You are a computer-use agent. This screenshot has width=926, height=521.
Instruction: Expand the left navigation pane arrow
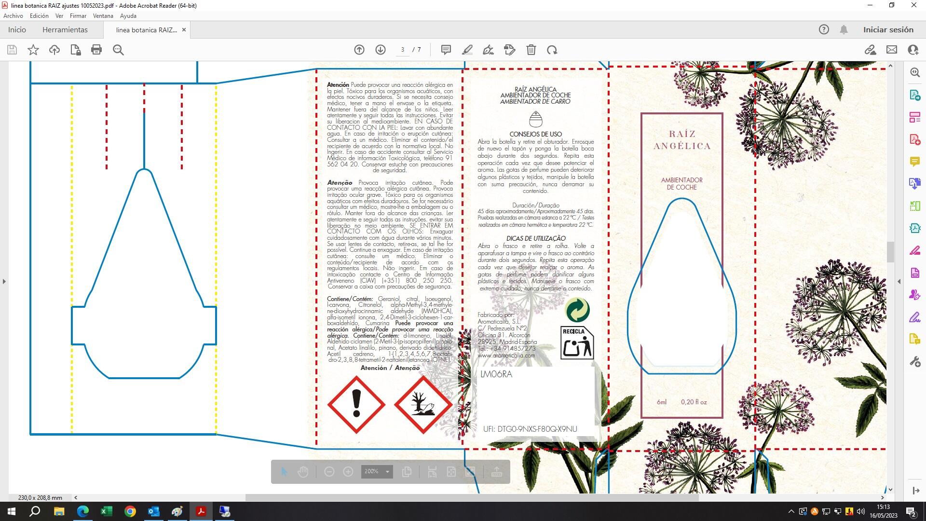click(x=4, y=281)
